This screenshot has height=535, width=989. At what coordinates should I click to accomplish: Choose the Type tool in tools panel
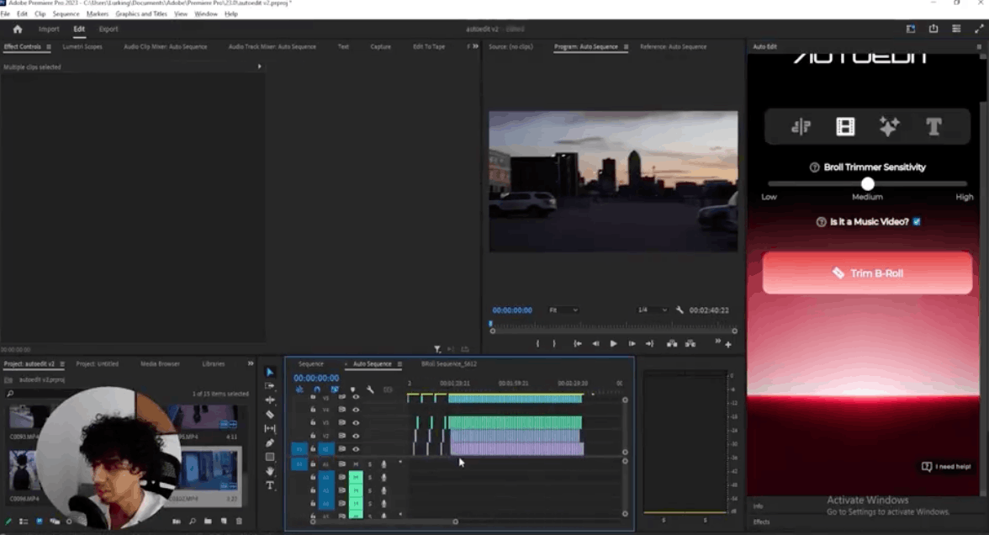click(x=270, y=486)
